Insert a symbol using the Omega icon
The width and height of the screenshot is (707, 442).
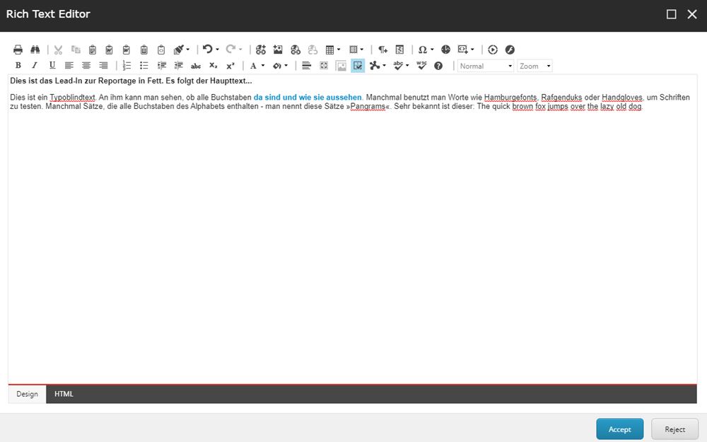[422, 50]
